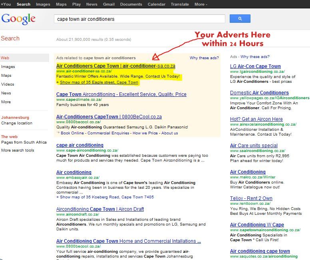Open cape air conditioning result

tap(79, 145)
